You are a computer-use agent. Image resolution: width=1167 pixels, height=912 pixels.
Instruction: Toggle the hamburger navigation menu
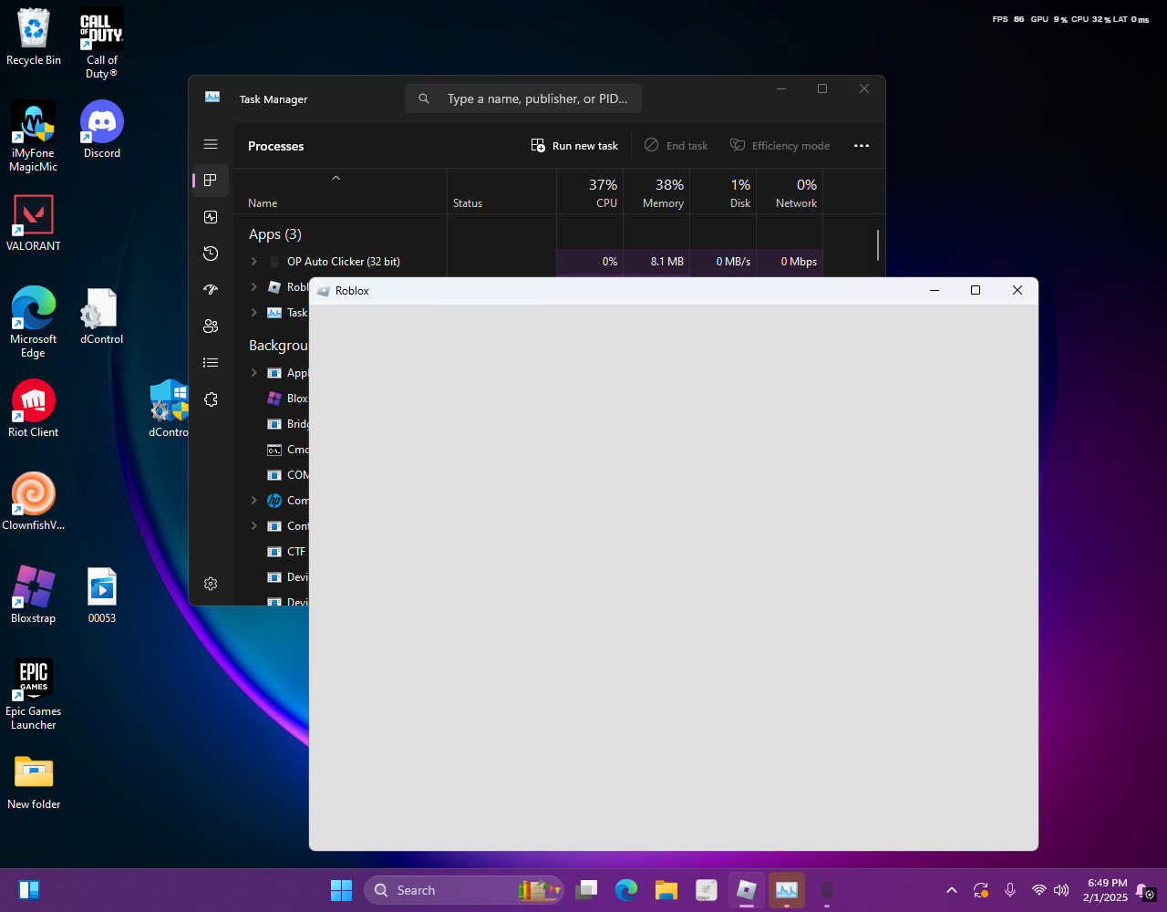[x=211, y=144]
